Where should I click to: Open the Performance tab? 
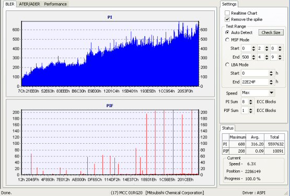(55, 4)
